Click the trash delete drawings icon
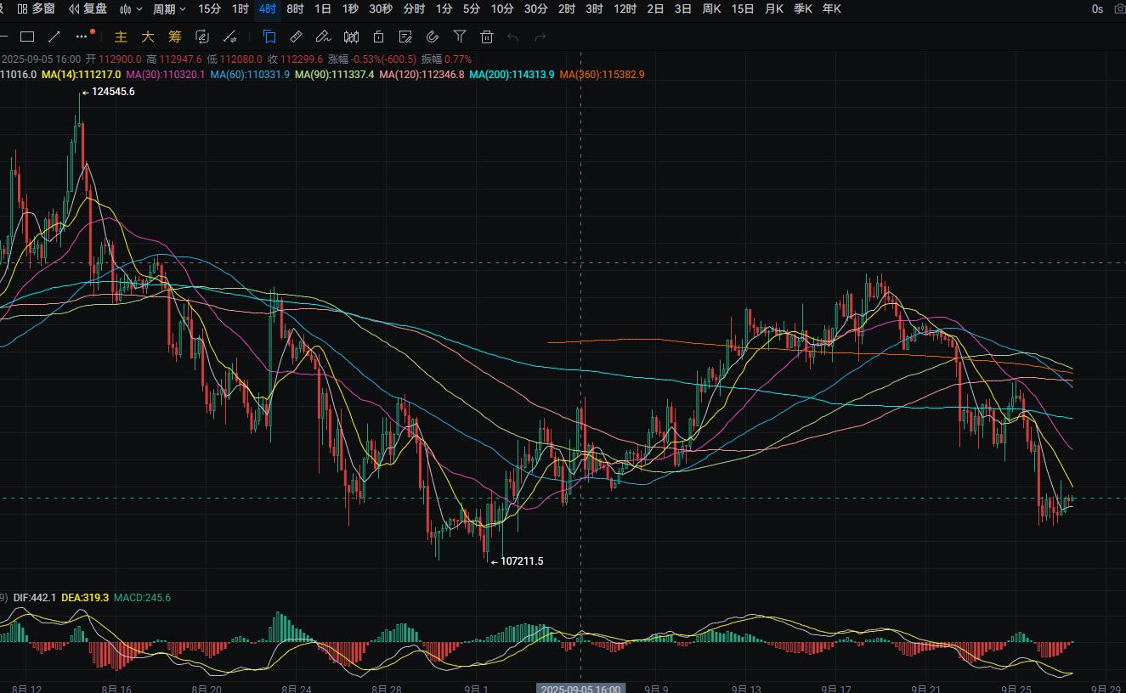 487,37
